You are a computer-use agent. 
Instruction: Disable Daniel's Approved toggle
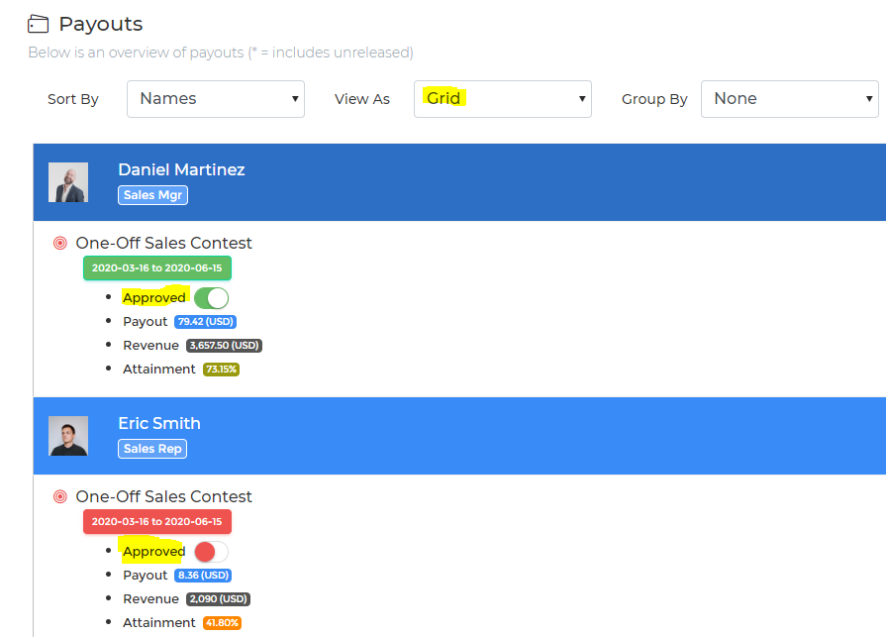pos(211,297)
